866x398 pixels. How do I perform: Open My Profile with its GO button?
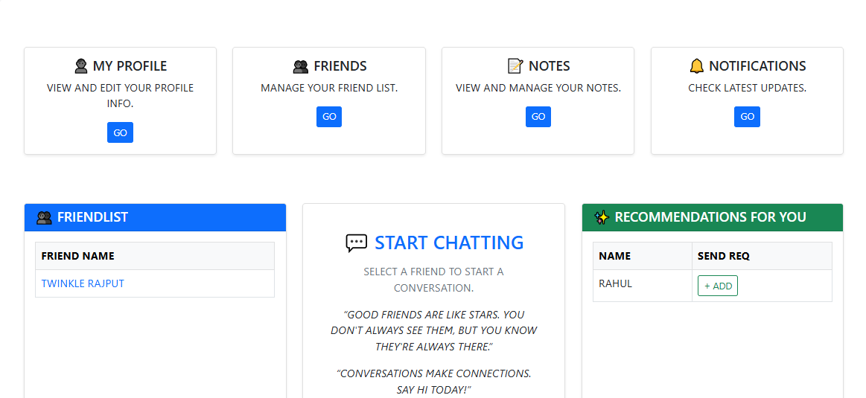(x=121, y=132)
